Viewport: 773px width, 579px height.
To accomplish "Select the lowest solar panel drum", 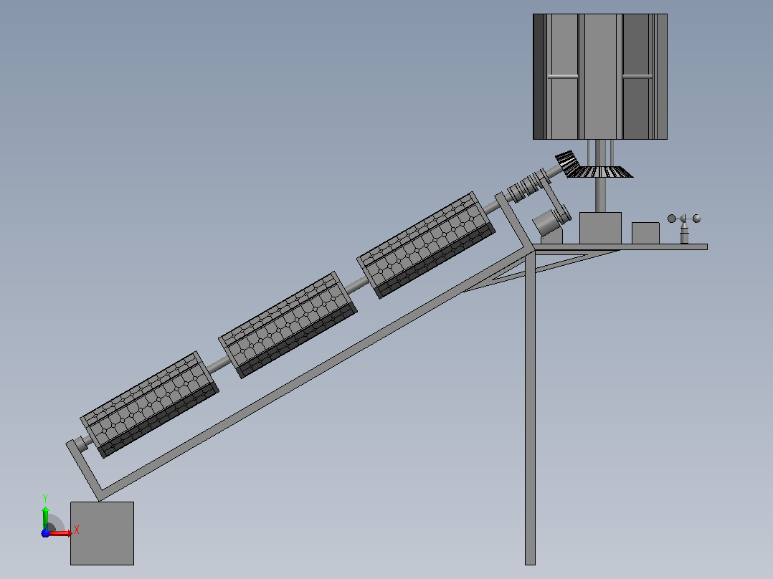I will [149, 405].
